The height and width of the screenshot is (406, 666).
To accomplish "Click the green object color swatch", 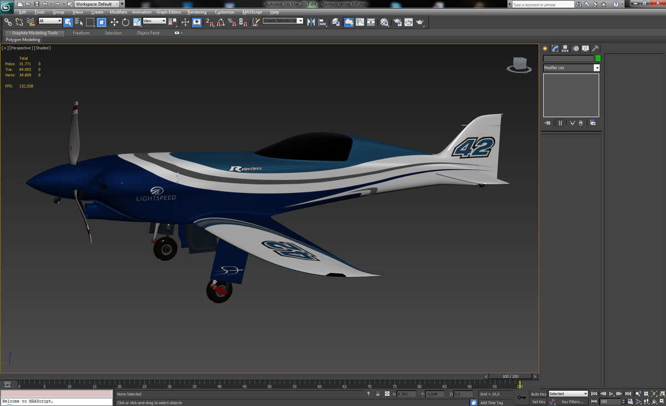I will 598,58.
